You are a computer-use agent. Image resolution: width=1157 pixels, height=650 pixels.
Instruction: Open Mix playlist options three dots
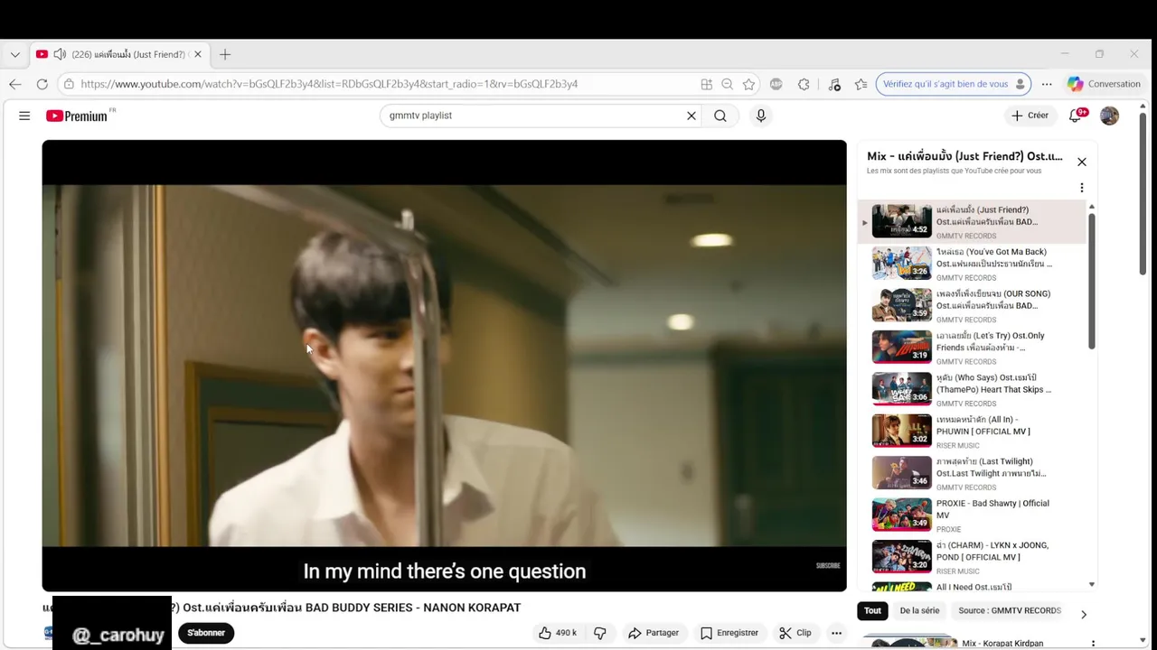click(1081, 188)
